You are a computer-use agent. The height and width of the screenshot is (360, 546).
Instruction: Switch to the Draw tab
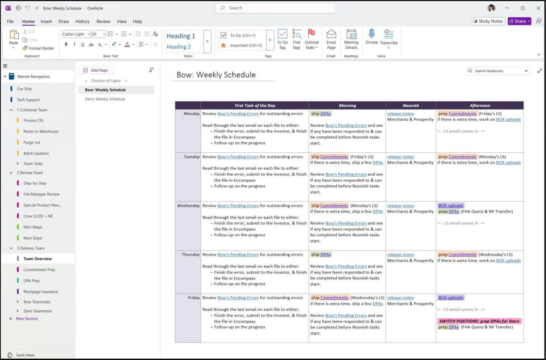[63, 22]
